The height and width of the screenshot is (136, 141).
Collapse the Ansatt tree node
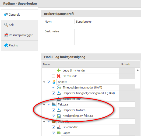point(44,82)
